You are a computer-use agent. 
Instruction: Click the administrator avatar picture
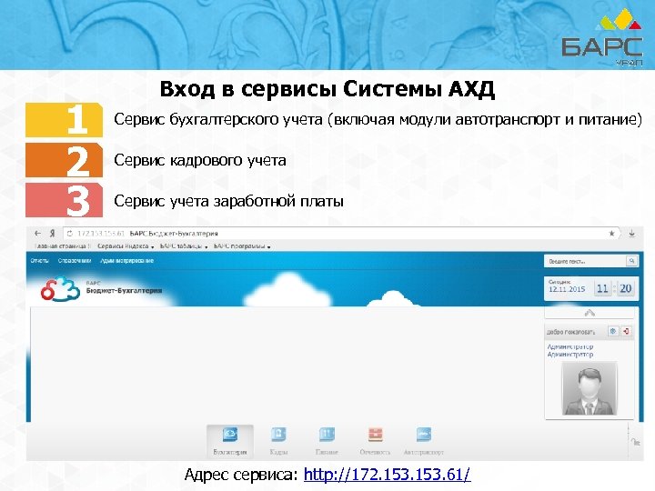point(589,388)
